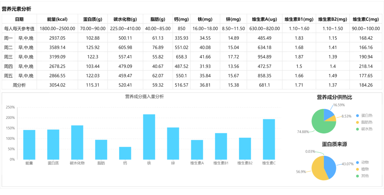
Task: Toggle the 碳水热 legend item
Action: [x=364, y=129]
